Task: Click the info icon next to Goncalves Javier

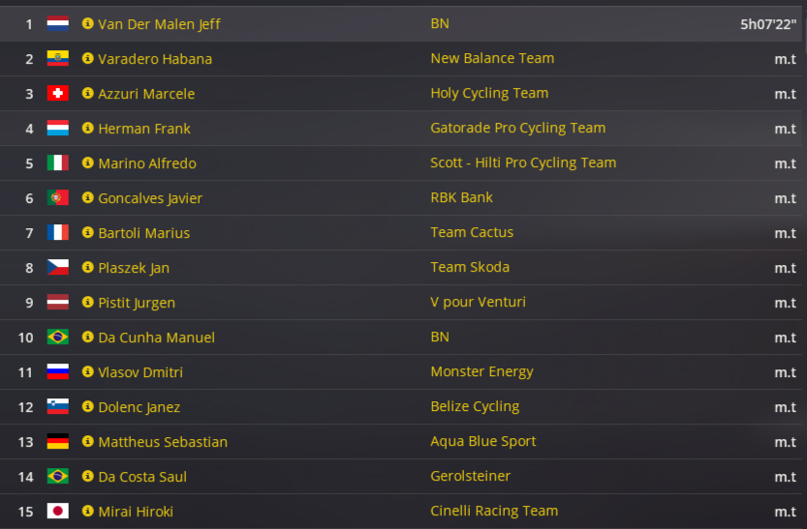Action: click(x=88, y=197)
